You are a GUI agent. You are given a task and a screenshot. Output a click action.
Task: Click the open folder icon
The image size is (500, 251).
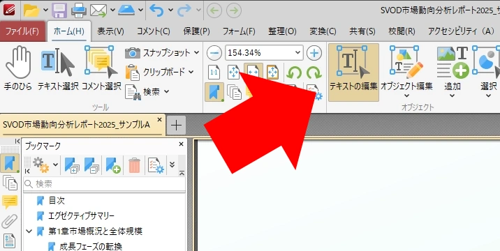[x=31, y=10]
